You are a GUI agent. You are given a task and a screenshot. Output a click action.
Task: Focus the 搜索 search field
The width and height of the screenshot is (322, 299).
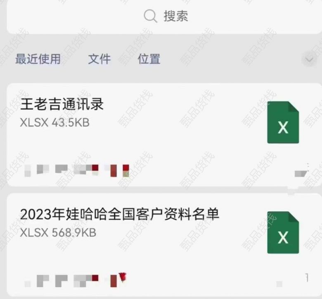click(x=164, y=16)
